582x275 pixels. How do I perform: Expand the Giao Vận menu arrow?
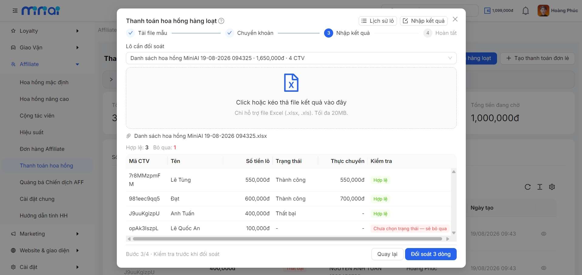click(77, 48)
